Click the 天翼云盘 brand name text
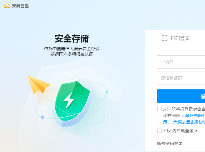Viewport: 205px width, 152px height. [20, 6]
